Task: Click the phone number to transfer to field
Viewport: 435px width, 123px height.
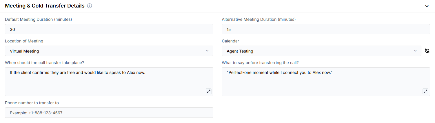Action: [109, 113]
